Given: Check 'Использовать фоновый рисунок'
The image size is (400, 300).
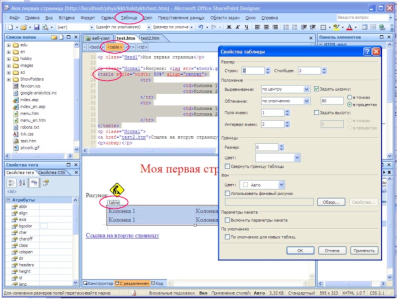Looking at the screenshot, I should pyautogui.click(x=227, y=193).
